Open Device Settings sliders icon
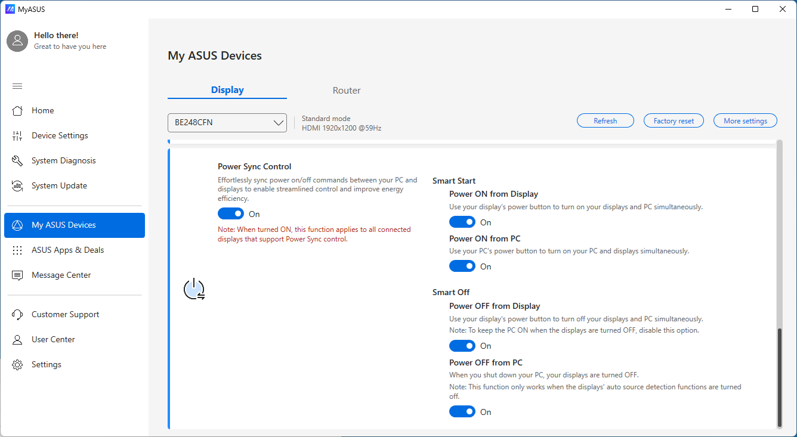Image resolution: width=797 pixels, height=437 pixels. point(17,136)
